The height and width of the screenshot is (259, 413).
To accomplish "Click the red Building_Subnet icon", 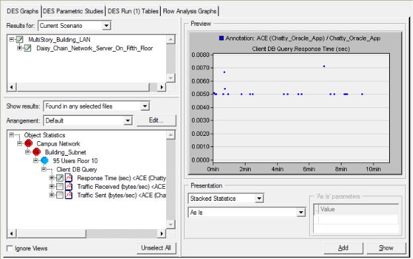I will tap(36, 152).
